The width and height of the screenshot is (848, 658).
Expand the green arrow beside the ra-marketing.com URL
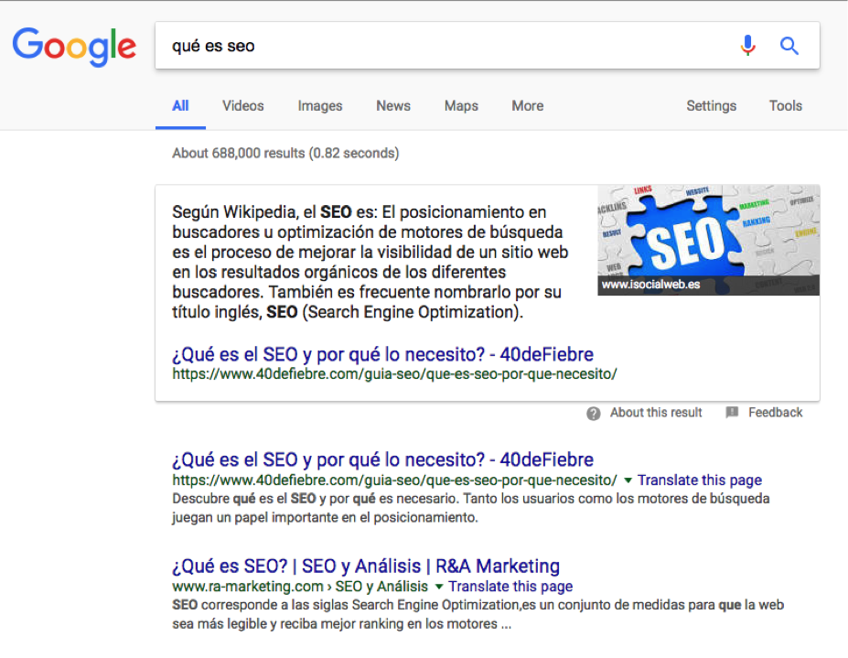[439, 587]
